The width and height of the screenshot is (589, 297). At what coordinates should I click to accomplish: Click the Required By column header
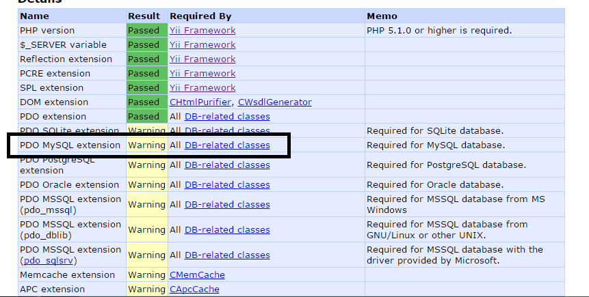(x=266, y=16)
